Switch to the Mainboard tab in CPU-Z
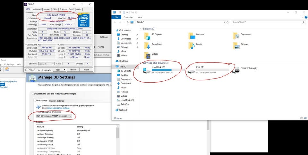The width and height of the screenshot is (308, 155). (x=37, y=9)
